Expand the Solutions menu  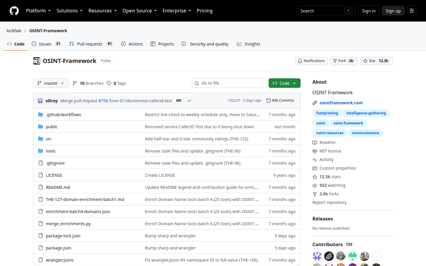pos(70,11)
